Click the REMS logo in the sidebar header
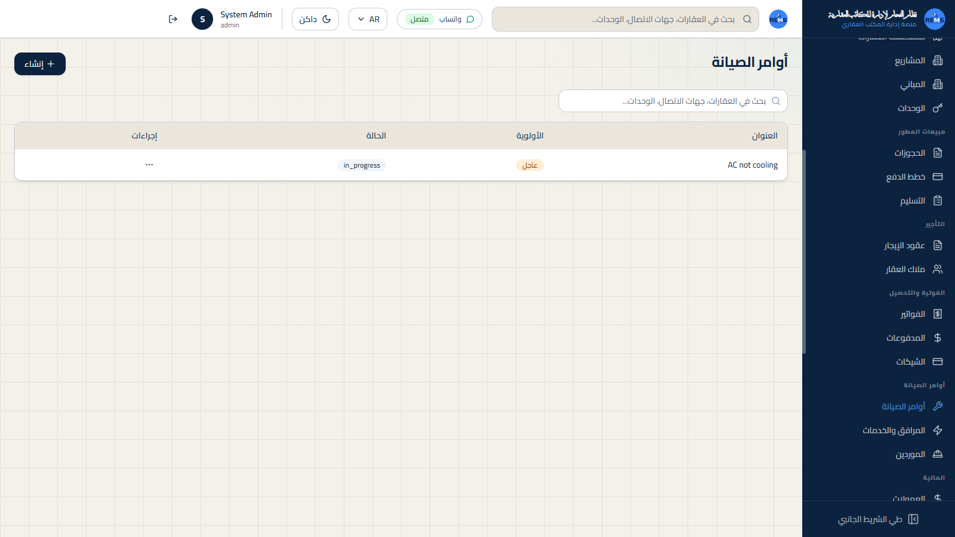955x537 pixels. 934,19
